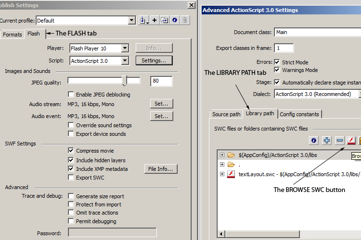Screen dimensions: 361x240
Task: Open the Script version dropdown
Action: click(x=125, y=60)
